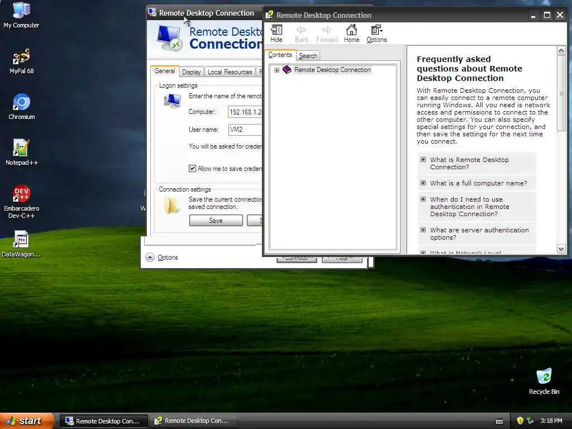Expand 'What is a full computer name?'
Image resolution: width=572 pixels, height=429 pixels.
point(423,183)
